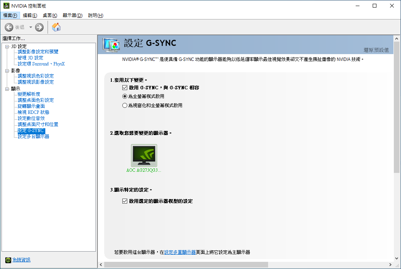Open the 編輯(E) menu
Viewport: 401px width, 269px height.
[x=30, y=16]
